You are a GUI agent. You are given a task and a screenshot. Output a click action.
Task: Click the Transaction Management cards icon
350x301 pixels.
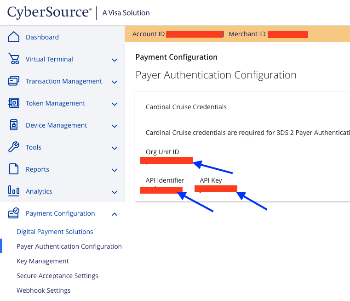(14, 81)
